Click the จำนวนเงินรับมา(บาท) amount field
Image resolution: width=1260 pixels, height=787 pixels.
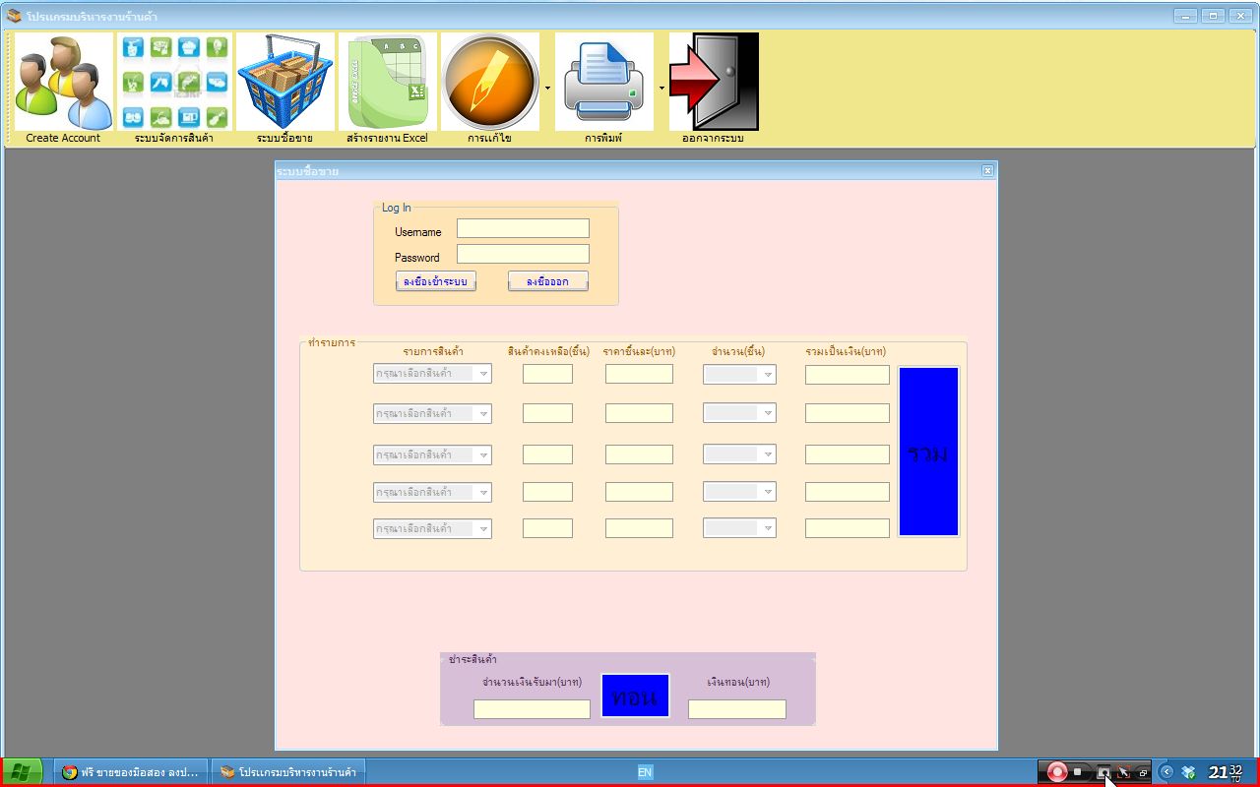click(532, 709)
